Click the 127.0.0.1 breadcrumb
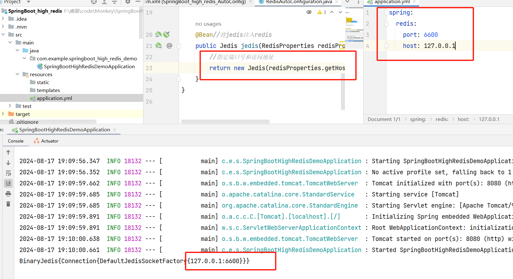Image resolution: width=513 pixels, height=279 pixels. (489, 119)
